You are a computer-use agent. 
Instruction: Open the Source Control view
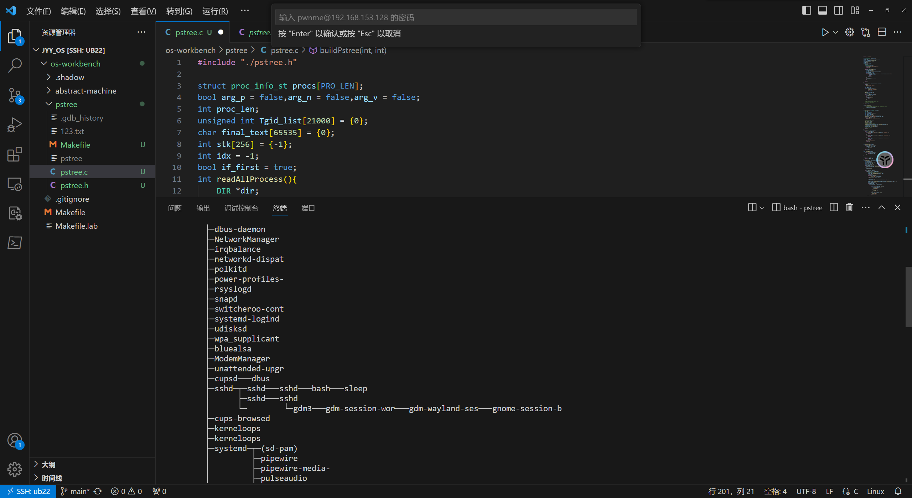15,95
